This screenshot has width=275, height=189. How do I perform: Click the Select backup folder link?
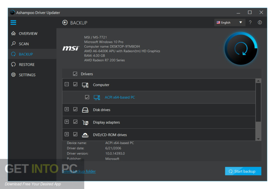[79, 171]
